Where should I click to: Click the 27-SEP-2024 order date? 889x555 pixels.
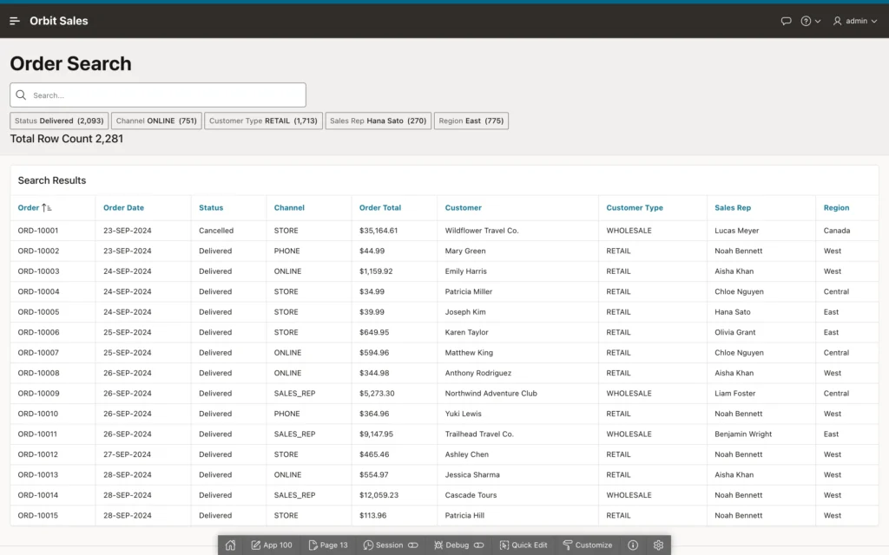point(127,454)
